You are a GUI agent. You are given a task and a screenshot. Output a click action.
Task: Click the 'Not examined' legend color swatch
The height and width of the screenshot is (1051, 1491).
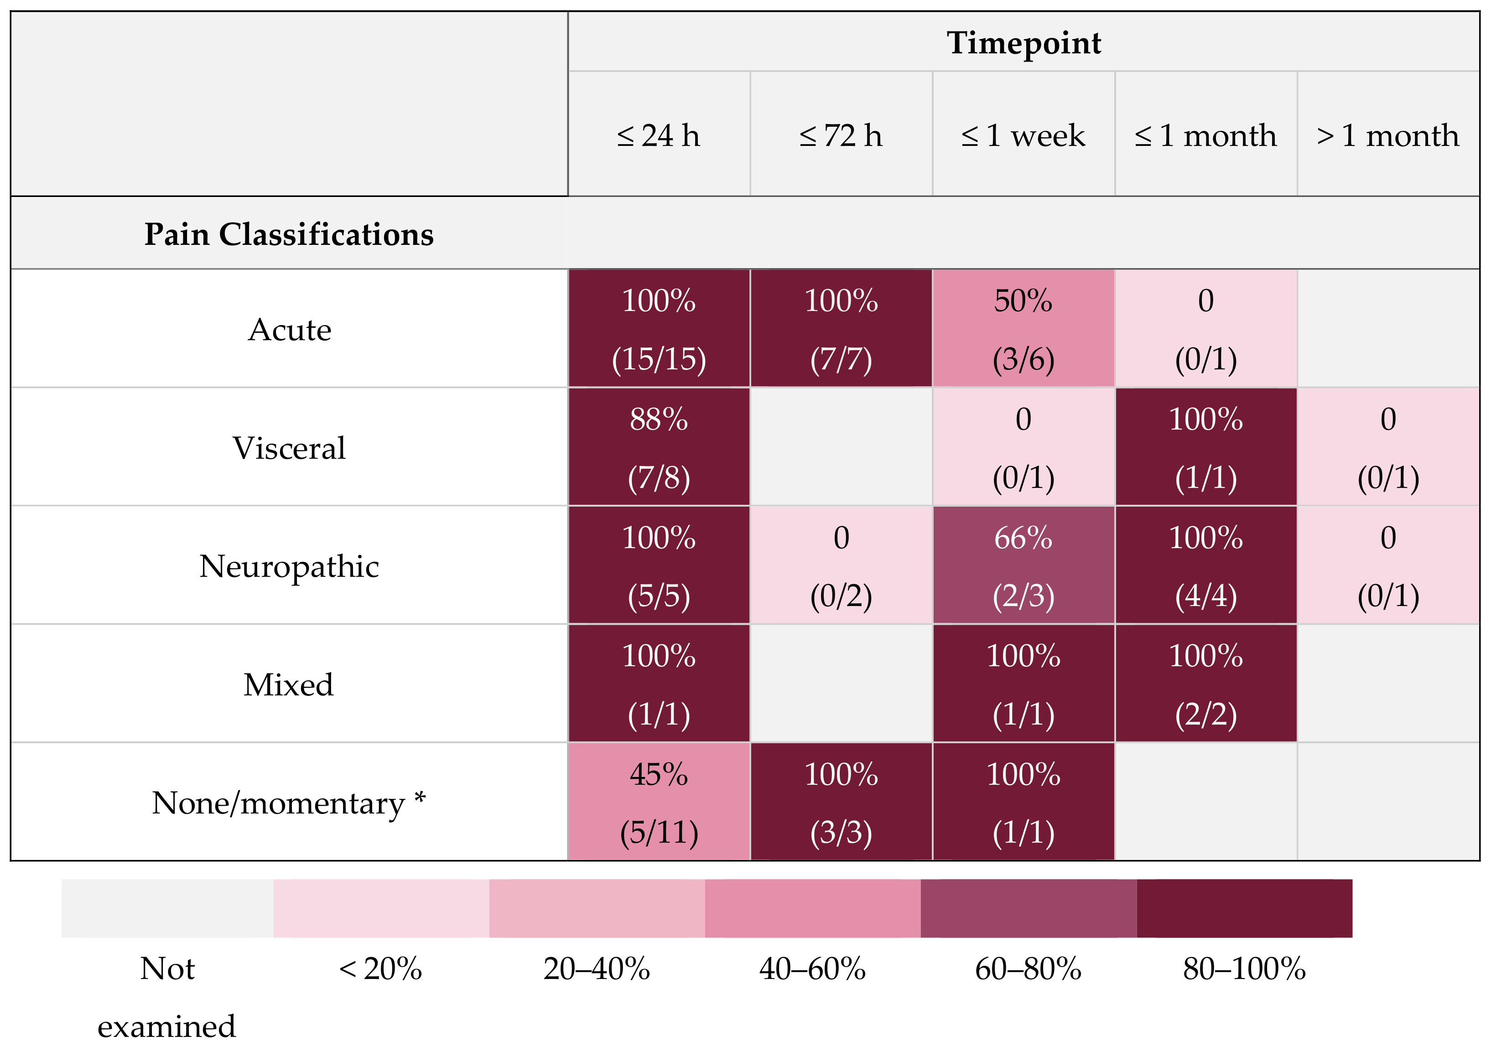(x=167, y=908)
